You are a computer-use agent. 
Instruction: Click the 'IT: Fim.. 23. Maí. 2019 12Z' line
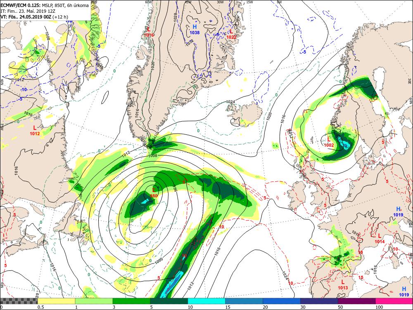pos(28,11)
